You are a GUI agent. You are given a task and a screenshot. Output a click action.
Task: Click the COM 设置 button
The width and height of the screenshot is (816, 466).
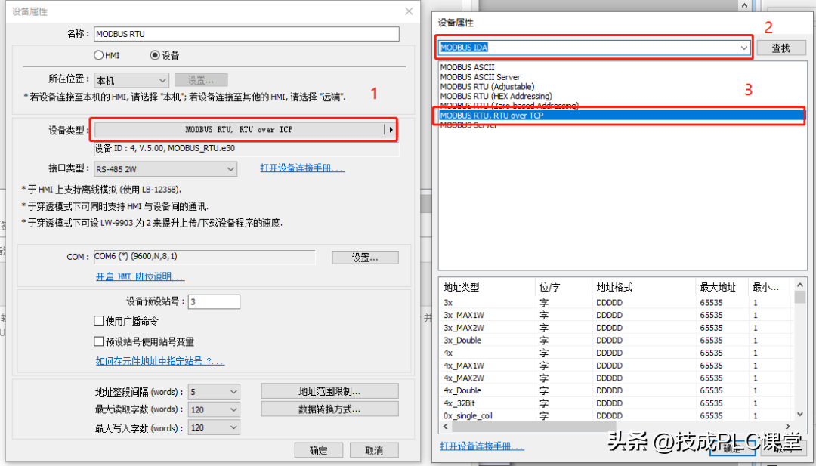pyautogui.click(x=365, y=258)
